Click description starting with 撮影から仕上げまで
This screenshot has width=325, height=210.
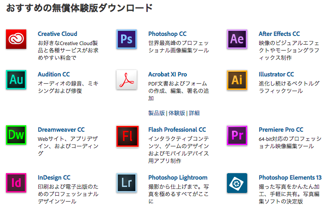[x=179, y=194]
